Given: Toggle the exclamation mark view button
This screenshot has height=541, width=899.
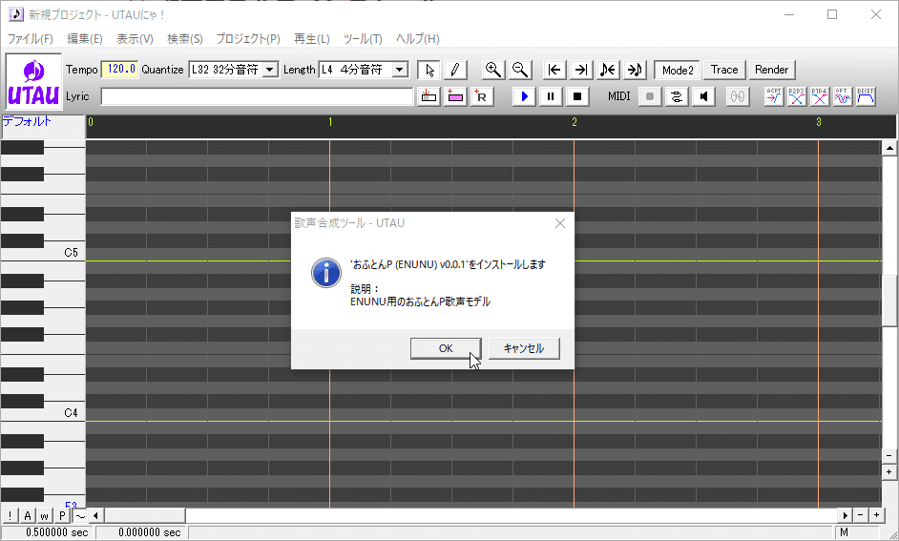Looking at the screenshot, I should click(x=10, y=516).
